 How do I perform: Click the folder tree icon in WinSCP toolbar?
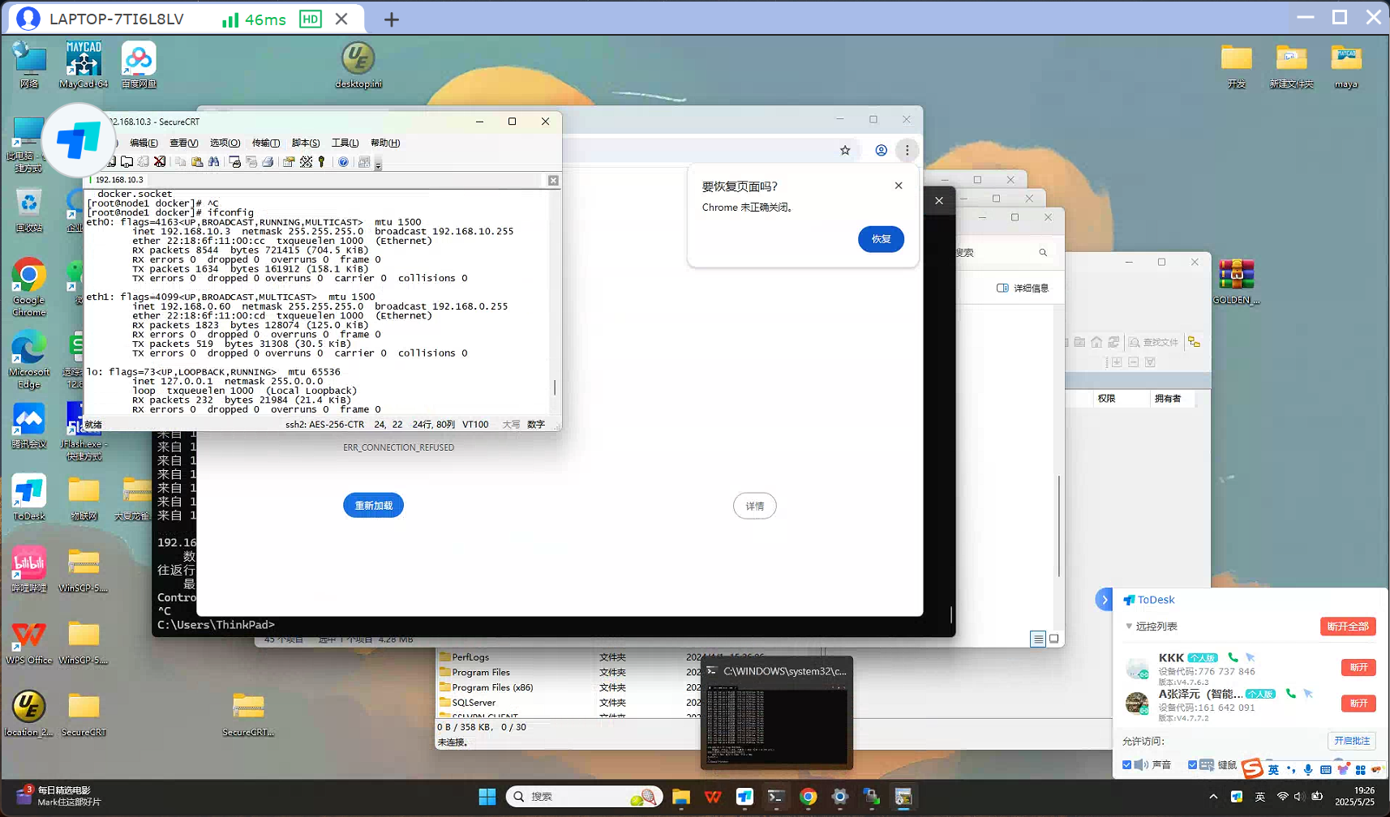click(x=1194, y=342)
